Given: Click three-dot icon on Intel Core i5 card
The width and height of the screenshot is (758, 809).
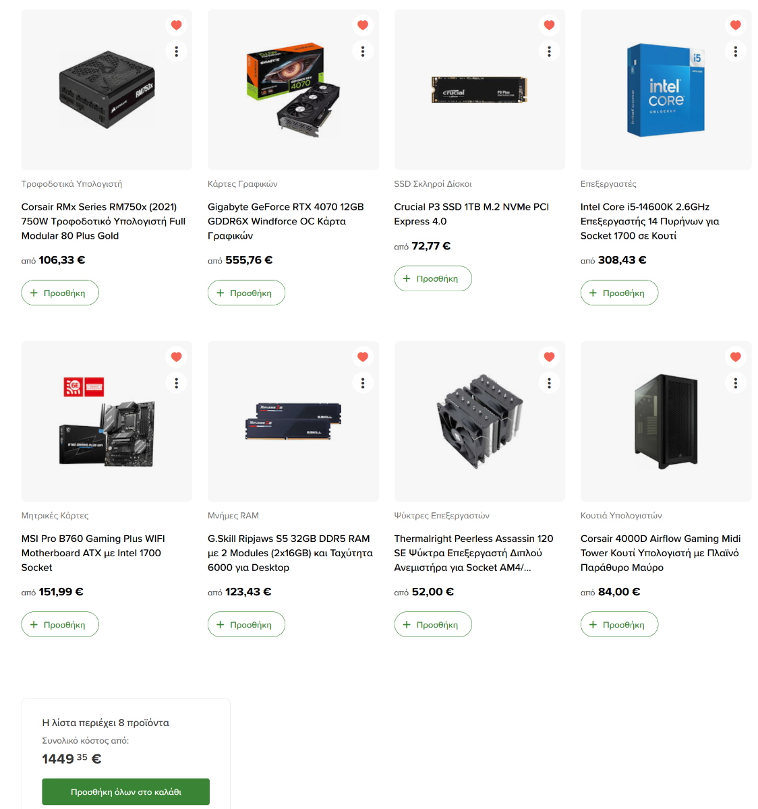Looking at the screenshot, I should [736, 51].
